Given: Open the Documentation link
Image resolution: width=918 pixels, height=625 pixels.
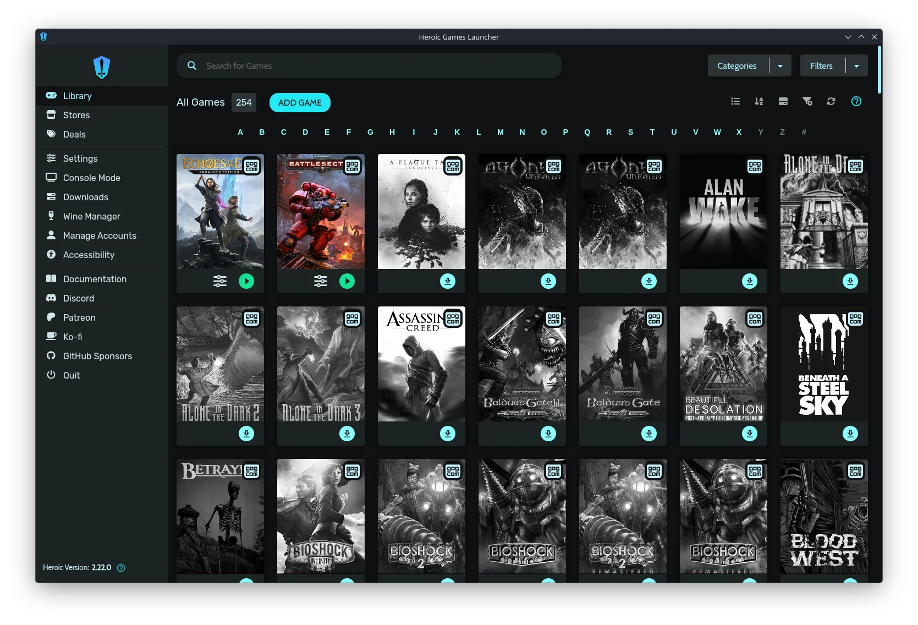Looking at the screenshot, I should 102,279.
